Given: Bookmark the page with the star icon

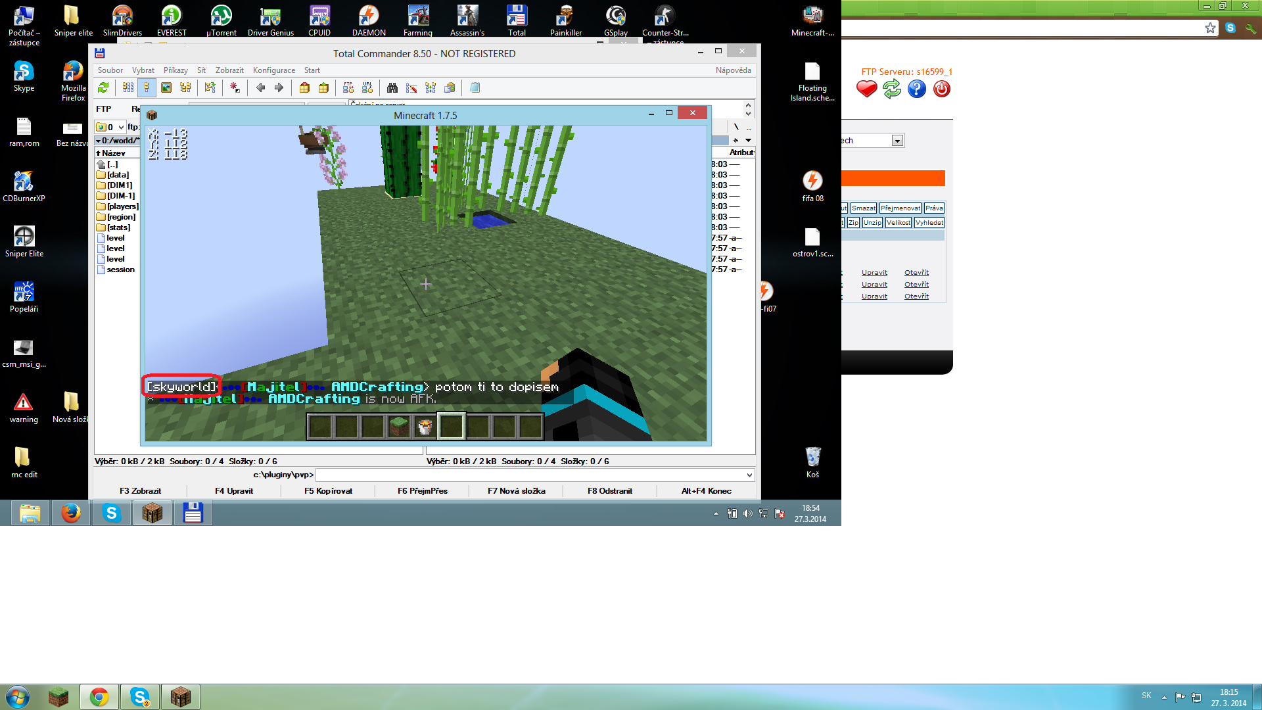Looking at the screenshot, I should tap(1210, 28).
